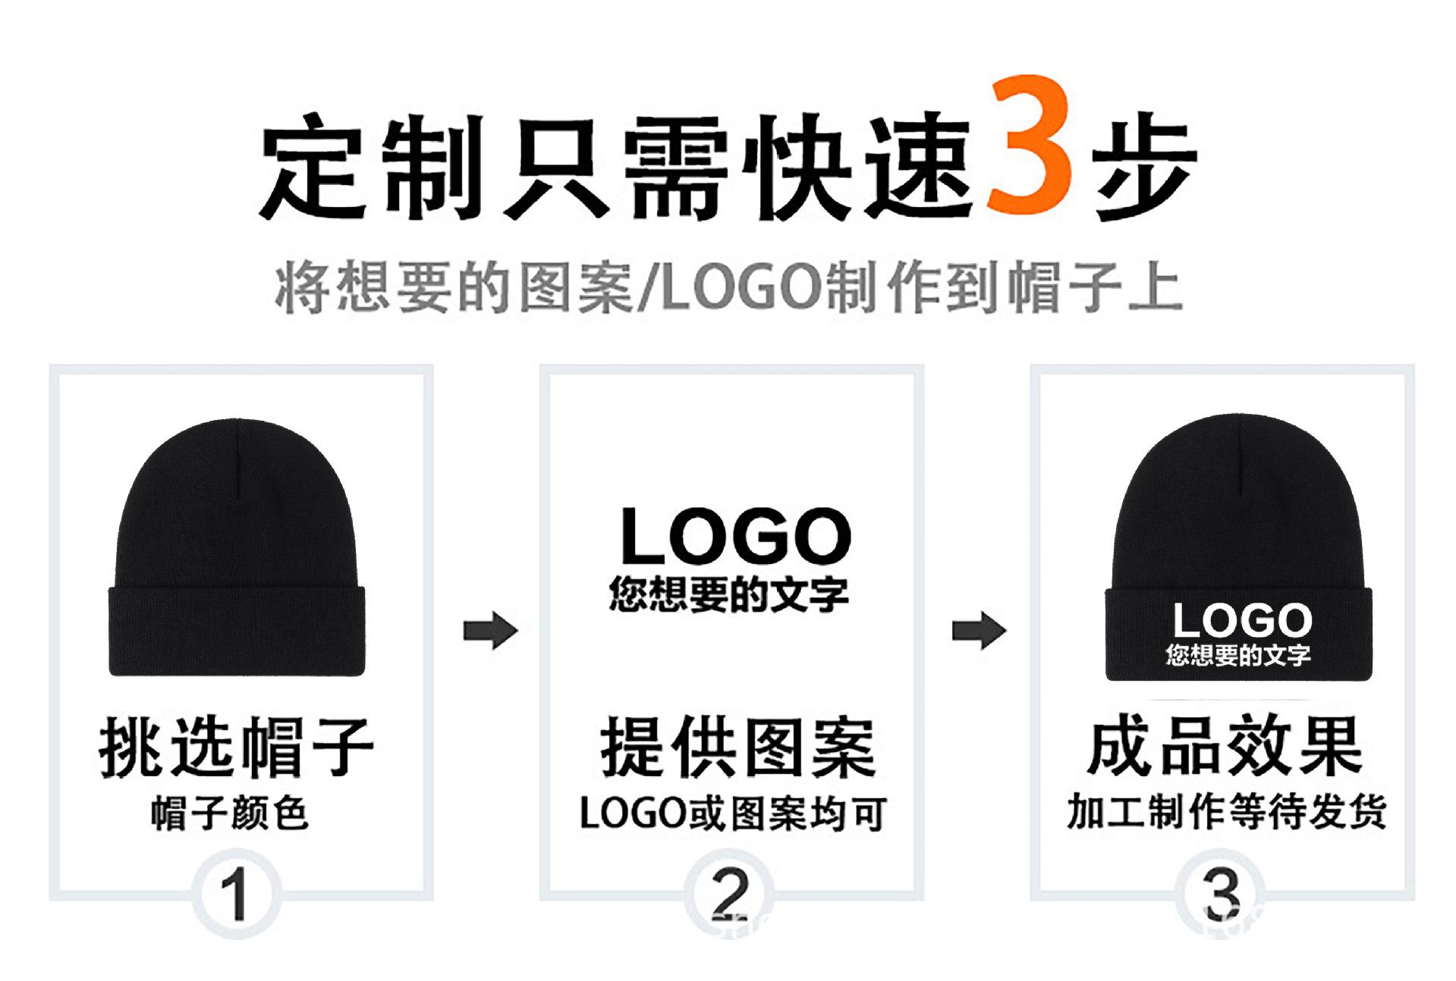Click the white 您想要的文字 text on the beanie
Screen dimensions: 1456x981
pyautogui.click(x=1238, y=655)
